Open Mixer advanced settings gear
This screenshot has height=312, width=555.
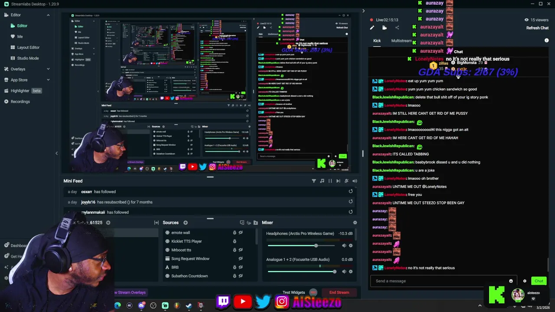[x=355, y=223]
